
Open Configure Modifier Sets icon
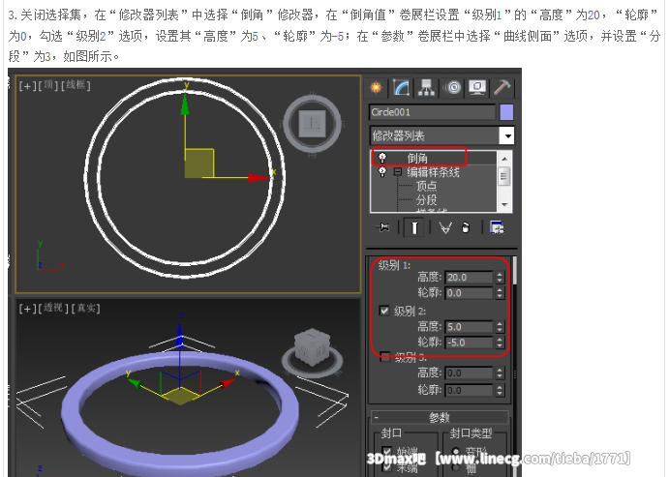click(497, 227)
